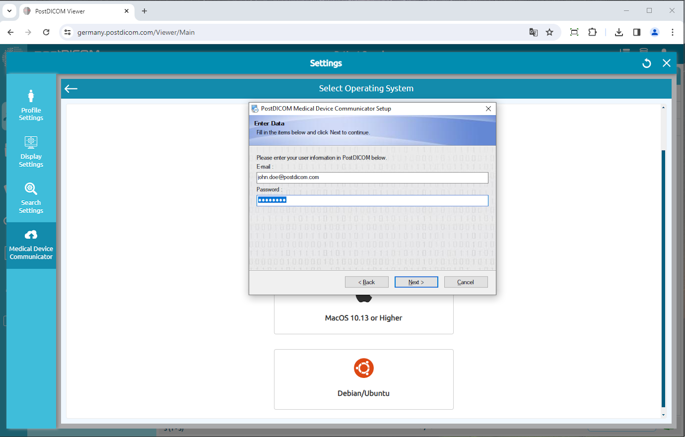The width and height of the screenshot is (685, 437).
Task: Click Next to continue setup
Action: pyautogui.click(x=416, y=282)
